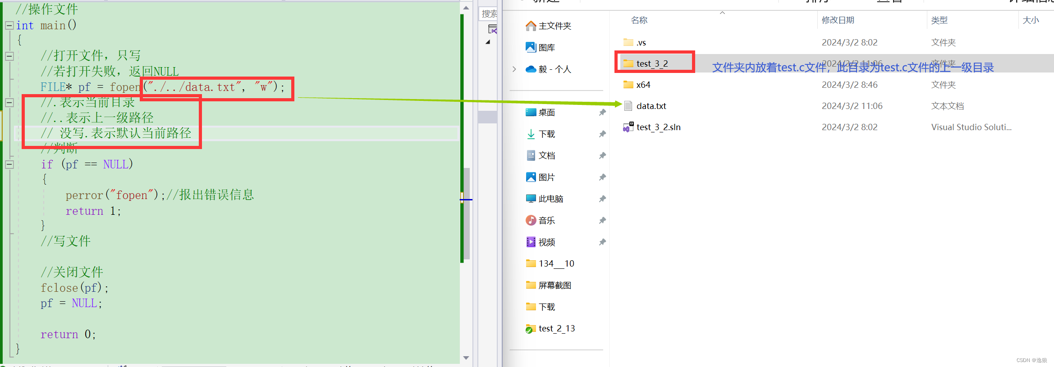Select the x64 folder

coord(637,85)
